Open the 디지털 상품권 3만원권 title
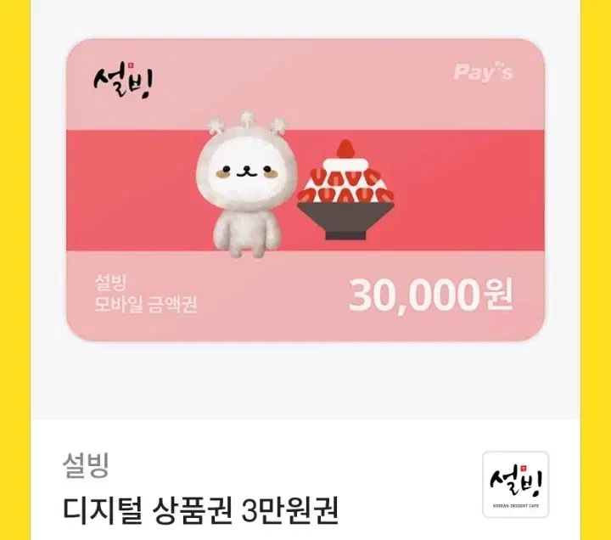 tap(200, 511)
